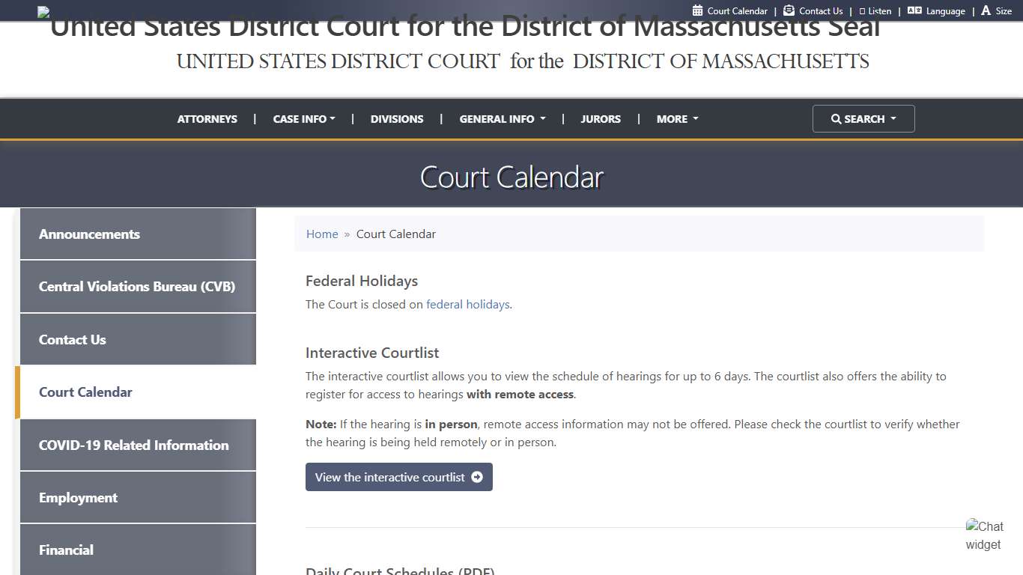This screenshot has height=575, width=1023.
Task: Click the Contact Us chat icon
Action: pos(787,10)
